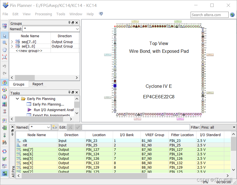
Task: Click the speech bubble feedback icon in menu bar
Action: [x=101, y=14]
